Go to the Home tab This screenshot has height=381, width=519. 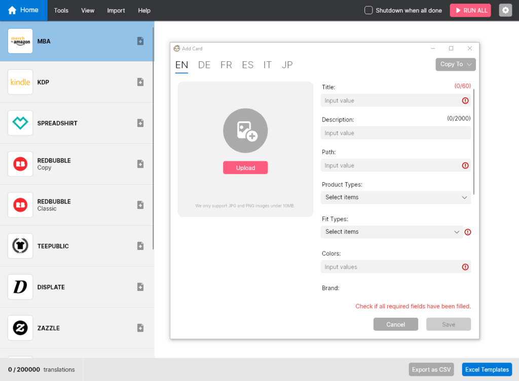click(23, 10)
